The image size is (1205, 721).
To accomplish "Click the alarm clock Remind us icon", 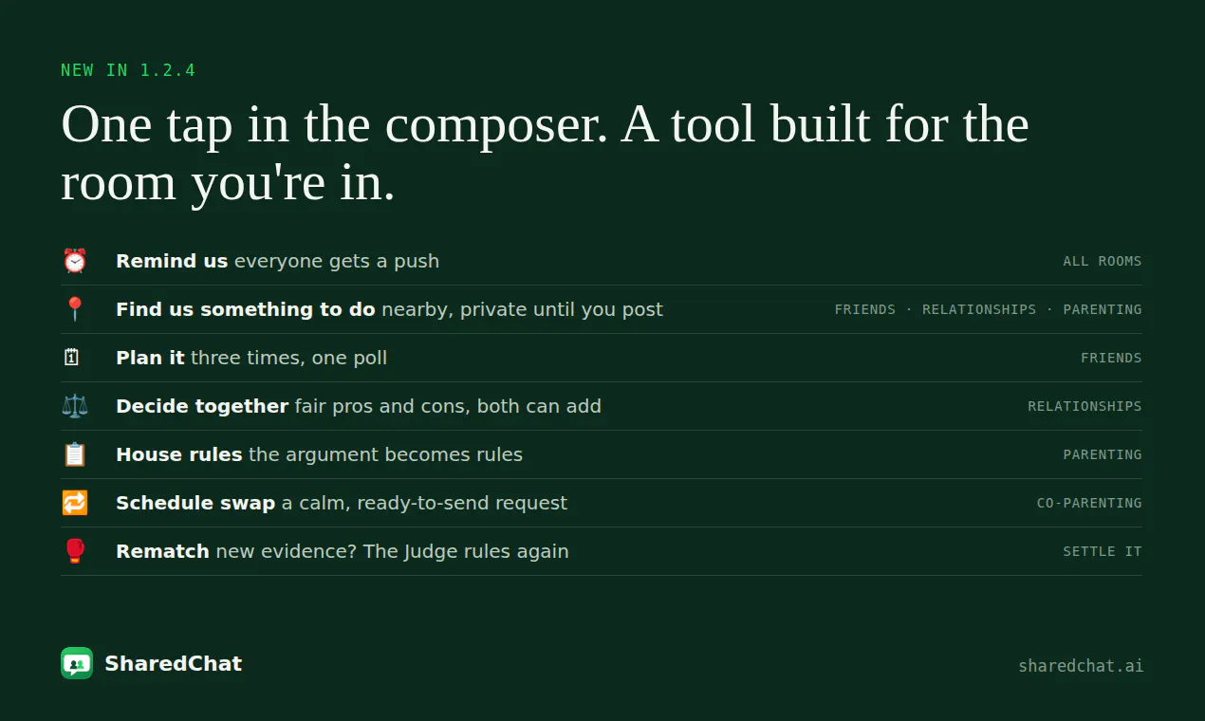I will coord(74,261).
